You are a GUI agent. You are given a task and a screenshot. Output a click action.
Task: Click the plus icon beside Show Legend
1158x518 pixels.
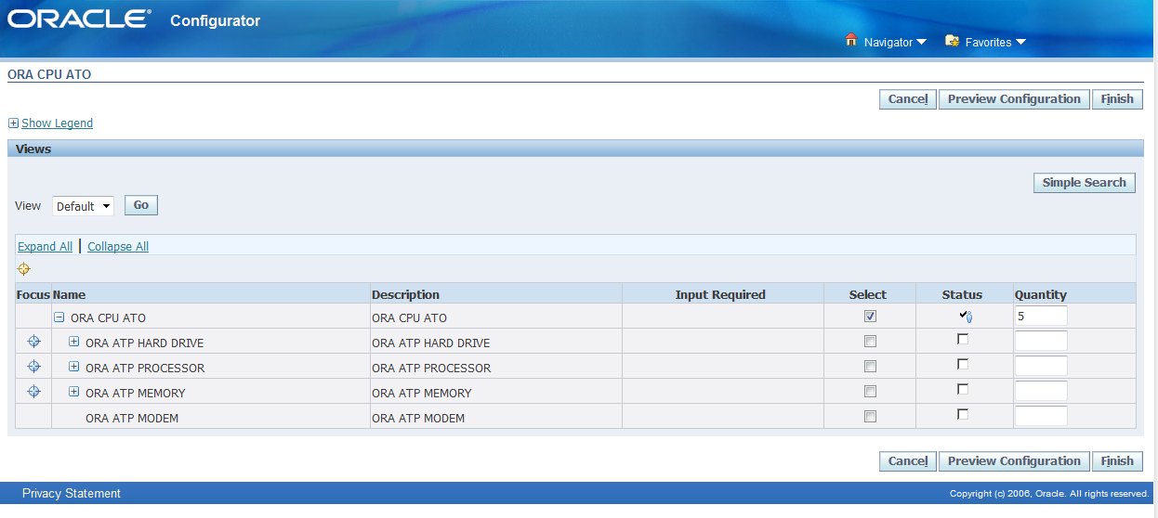pyautogui.click(x=13, y=123)
